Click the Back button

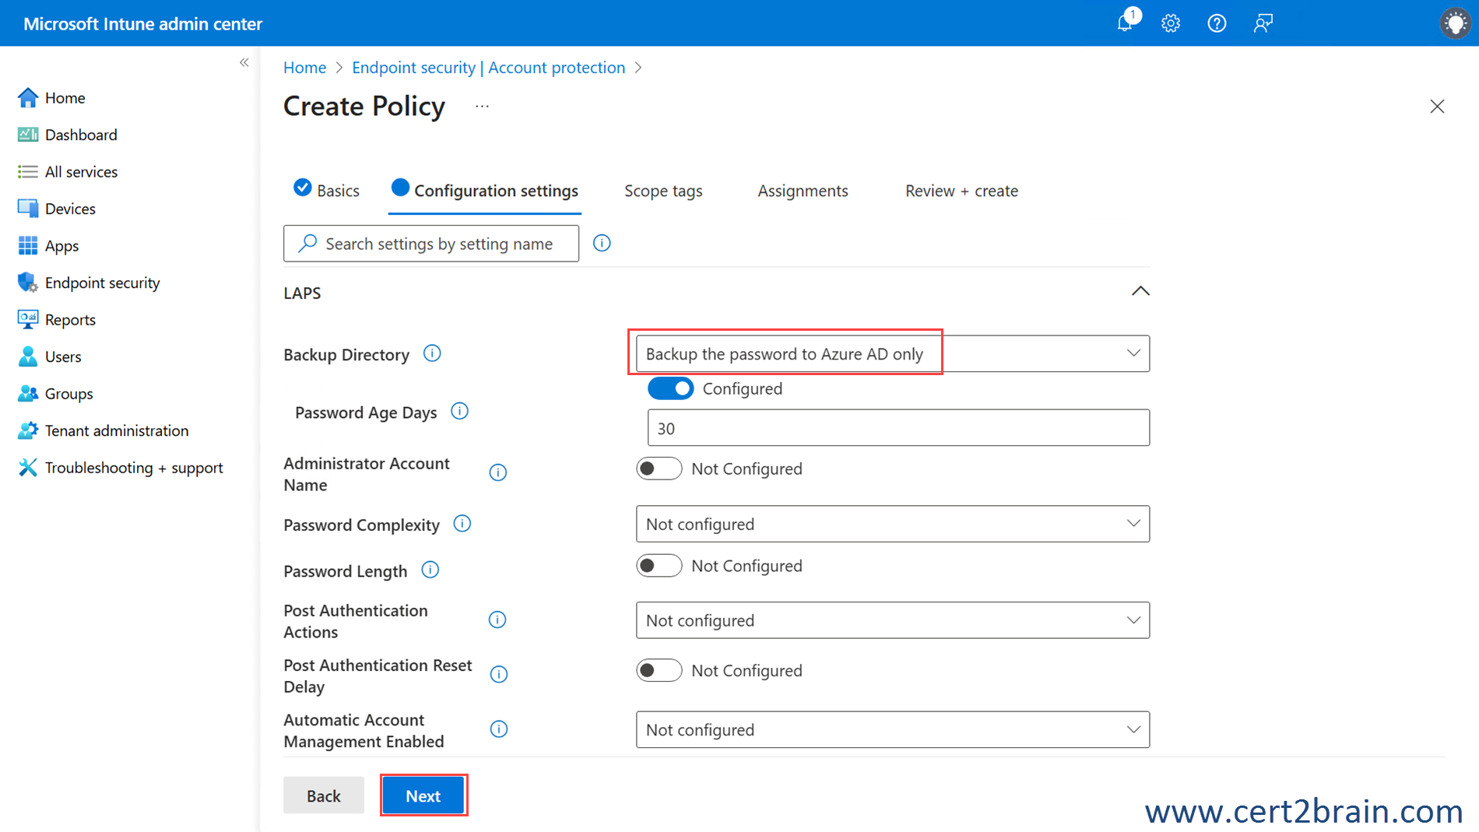323,795
